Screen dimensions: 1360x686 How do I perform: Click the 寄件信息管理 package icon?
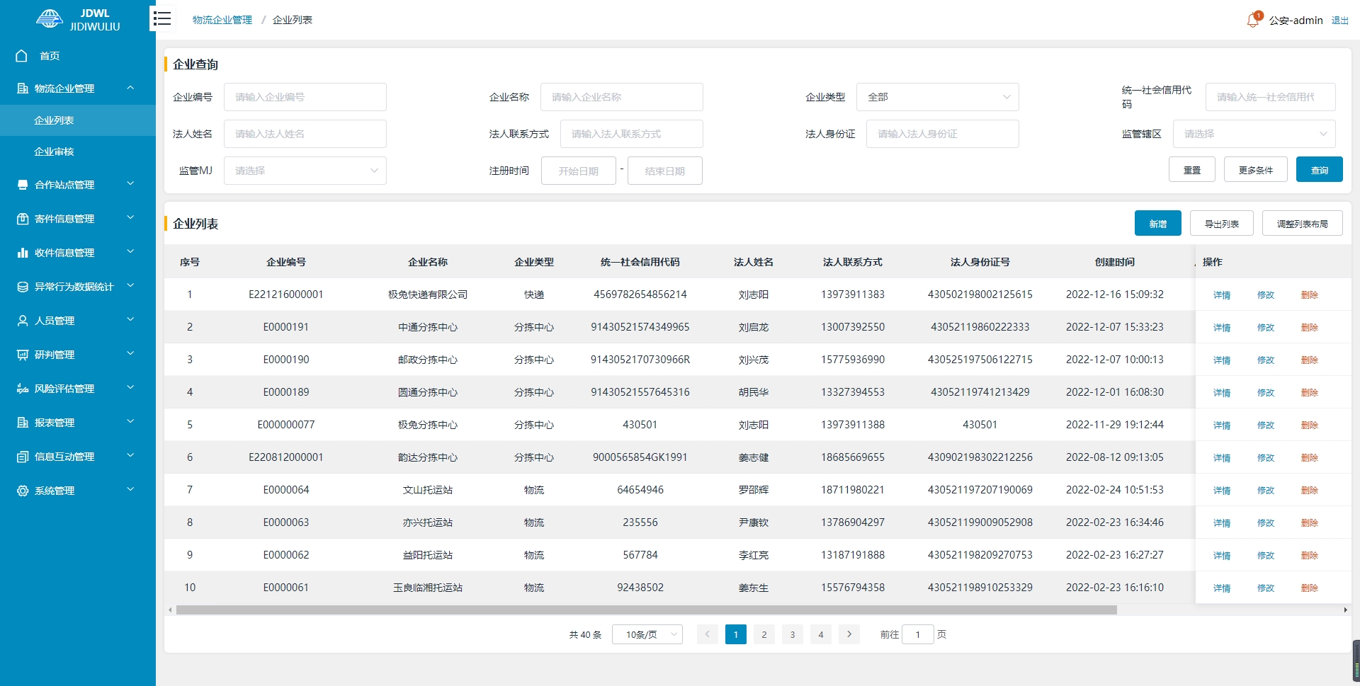pos(23,219)
